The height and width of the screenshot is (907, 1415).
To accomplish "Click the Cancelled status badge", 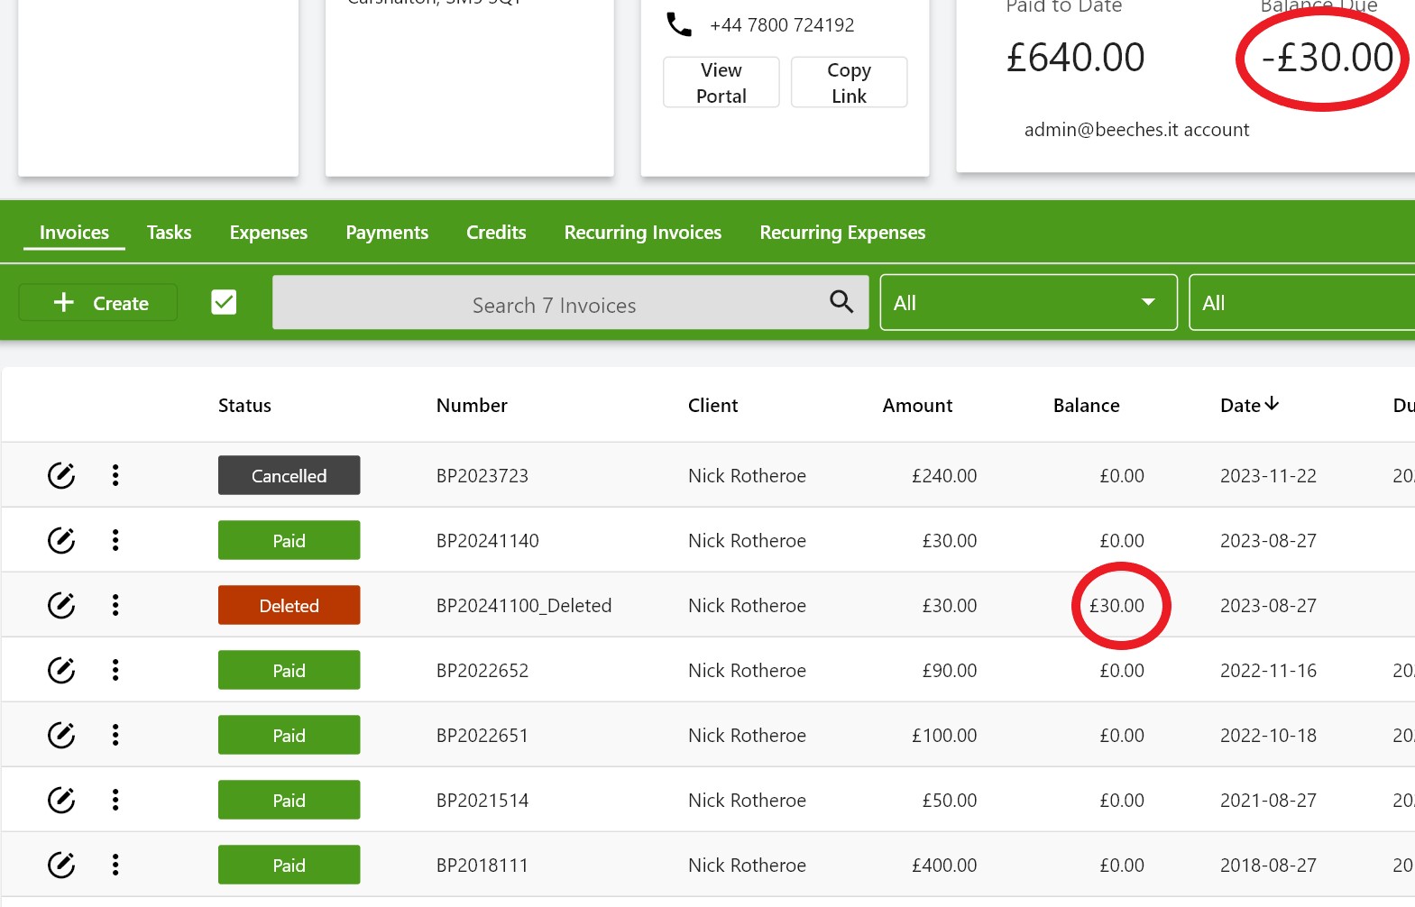I will tap(289, 475).
